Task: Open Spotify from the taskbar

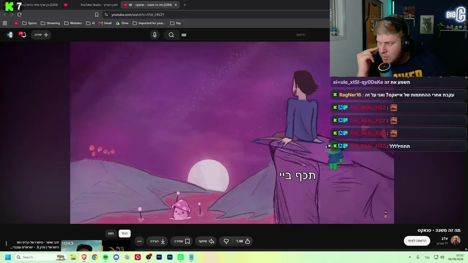Action: (105, 257)
